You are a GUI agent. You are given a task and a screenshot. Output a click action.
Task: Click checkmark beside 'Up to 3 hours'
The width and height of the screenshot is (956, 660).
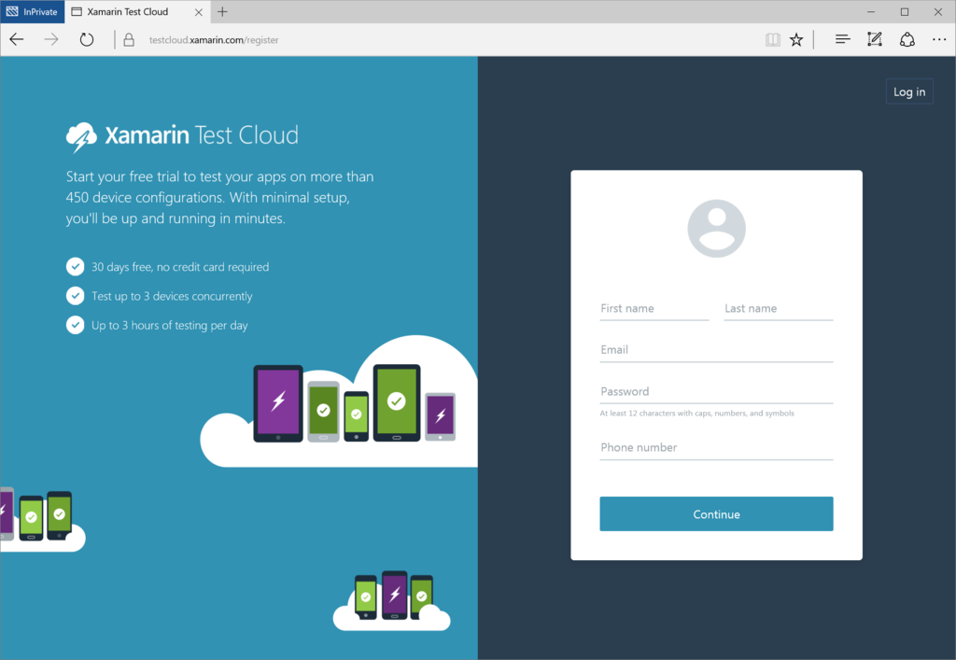point(75,325)
